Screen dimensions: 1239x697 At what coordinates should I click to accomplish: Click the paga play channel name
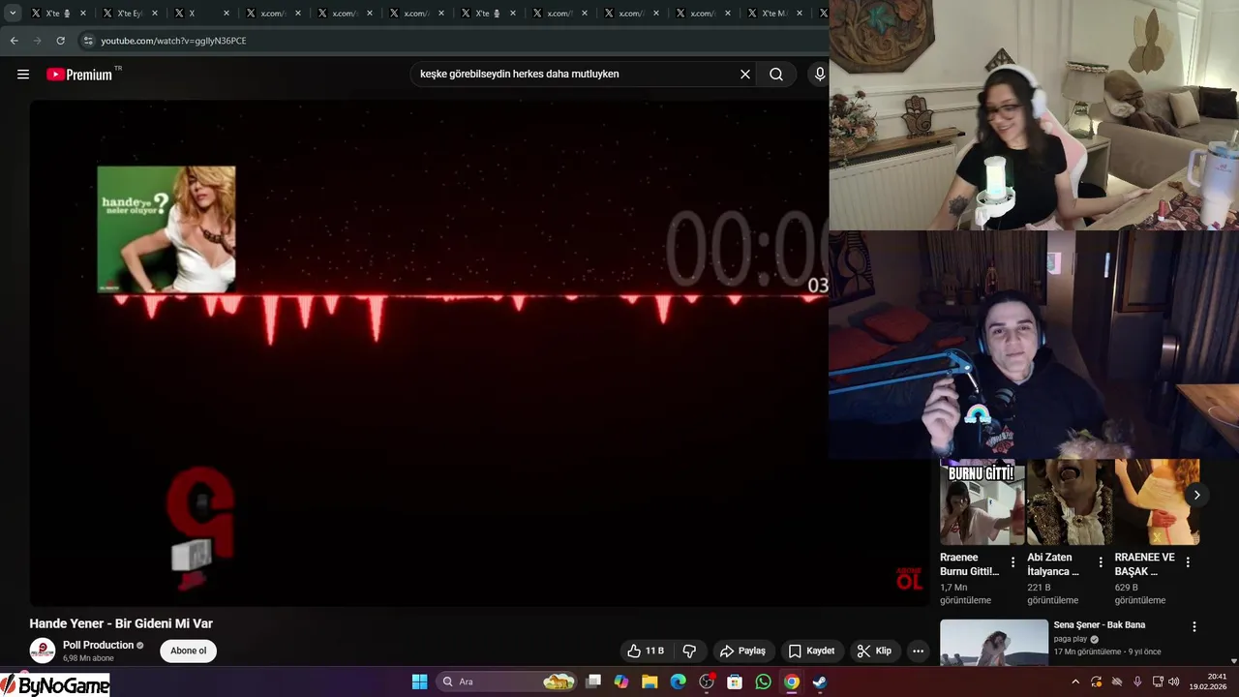1071,639
